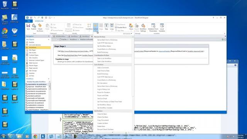Select Data Sources in Site Objects
The height and width of the screenshot is (139, 247).
tap(33, 63)
